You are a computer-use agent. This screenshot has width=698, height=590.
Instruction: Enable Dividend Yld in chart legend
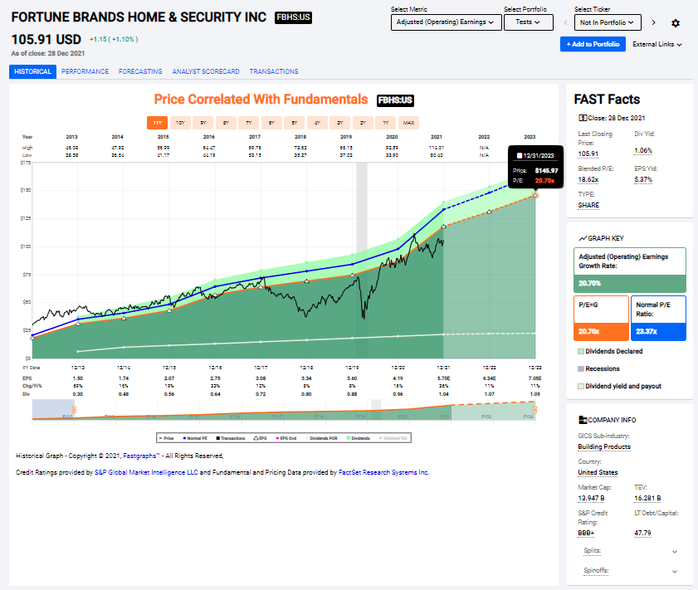(x=393, y=438)
